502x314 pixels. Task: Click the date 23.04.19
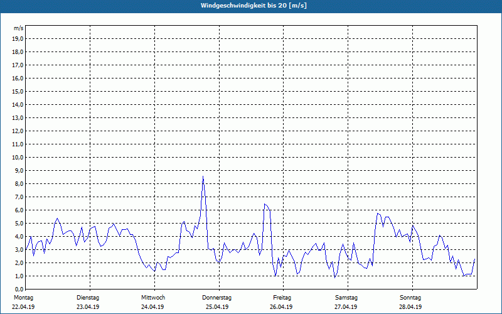point(88,307)
